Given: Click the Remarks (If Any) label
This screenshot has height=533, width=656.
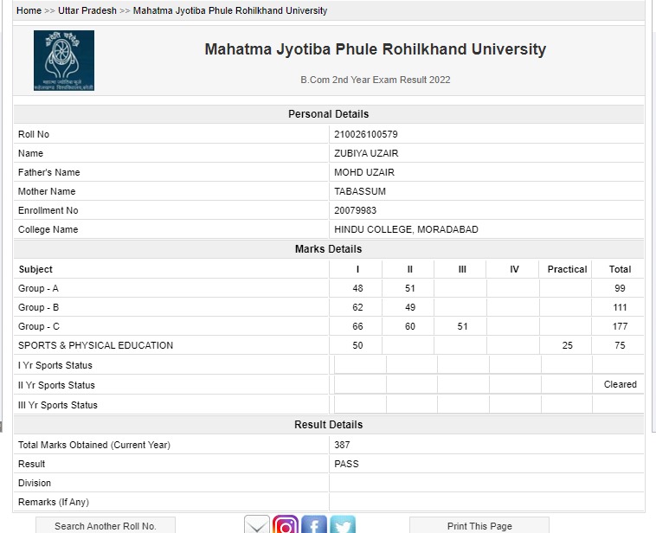Looking at the screenshot, I should pos(53,502).
